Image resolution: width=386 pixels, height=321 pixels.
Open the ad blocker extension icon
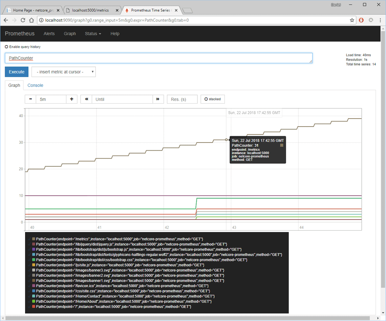(x=361, y=20)
